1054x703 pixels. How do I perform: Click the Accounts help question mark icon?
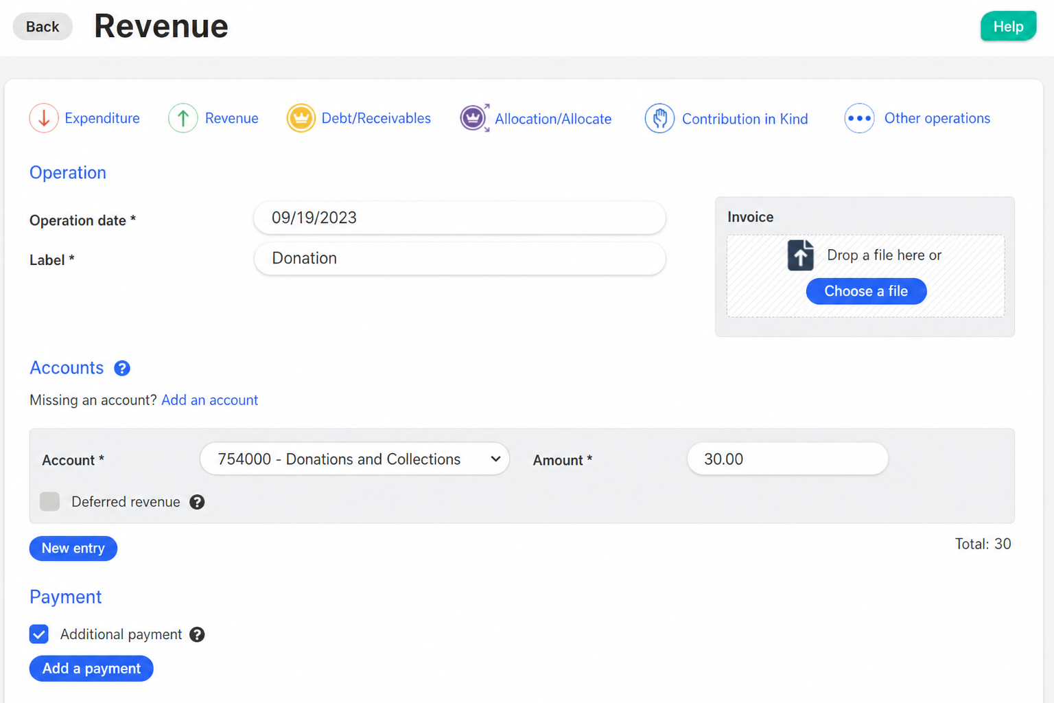click(x=122, y=368)
